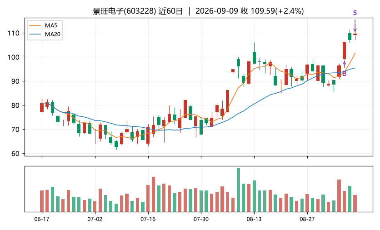Click the 08-13 date axis label
This screenshot has height=230, width=380.
[x=254, y=220]
